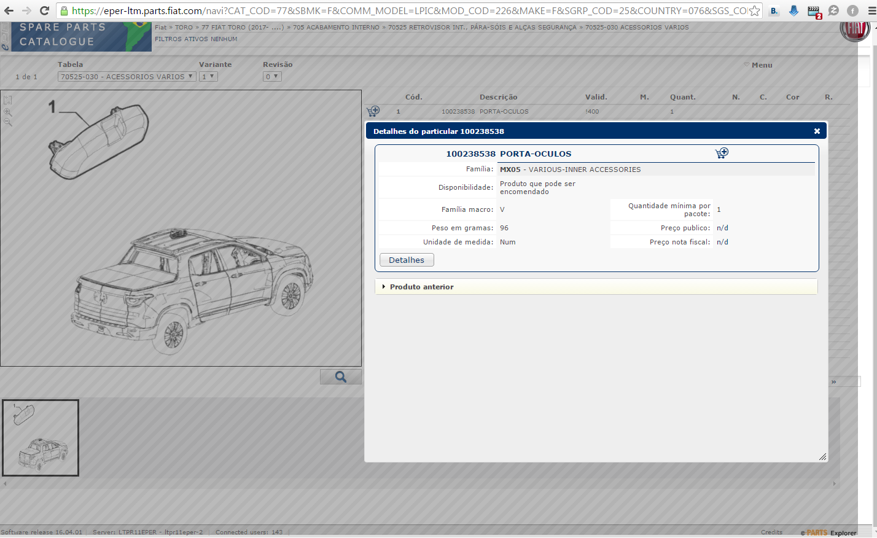The height and width of the screenshot is (538, 877).
Task: Open the Menu expander at top right
Action: pos(758,64)
